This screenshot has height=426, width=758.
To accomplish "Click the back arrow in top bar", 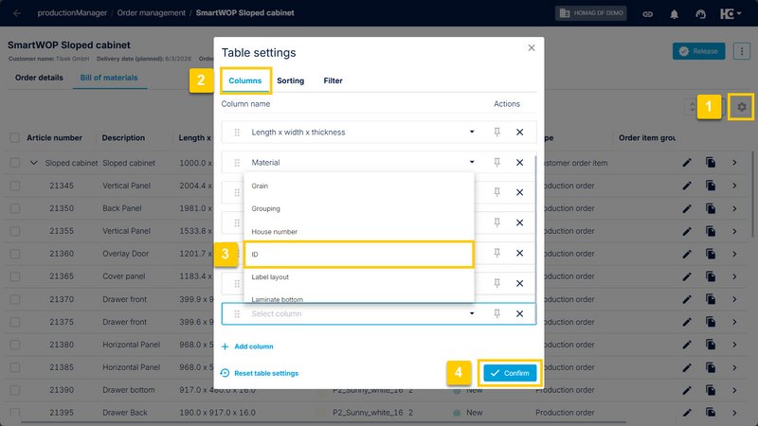I will (x=17, y=13).
